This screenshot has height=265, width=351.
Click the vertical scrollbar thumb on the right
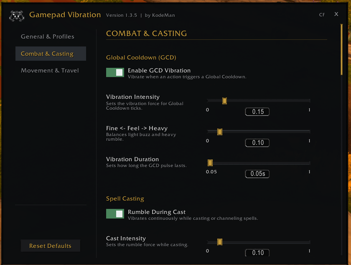(x=342, y=49)
